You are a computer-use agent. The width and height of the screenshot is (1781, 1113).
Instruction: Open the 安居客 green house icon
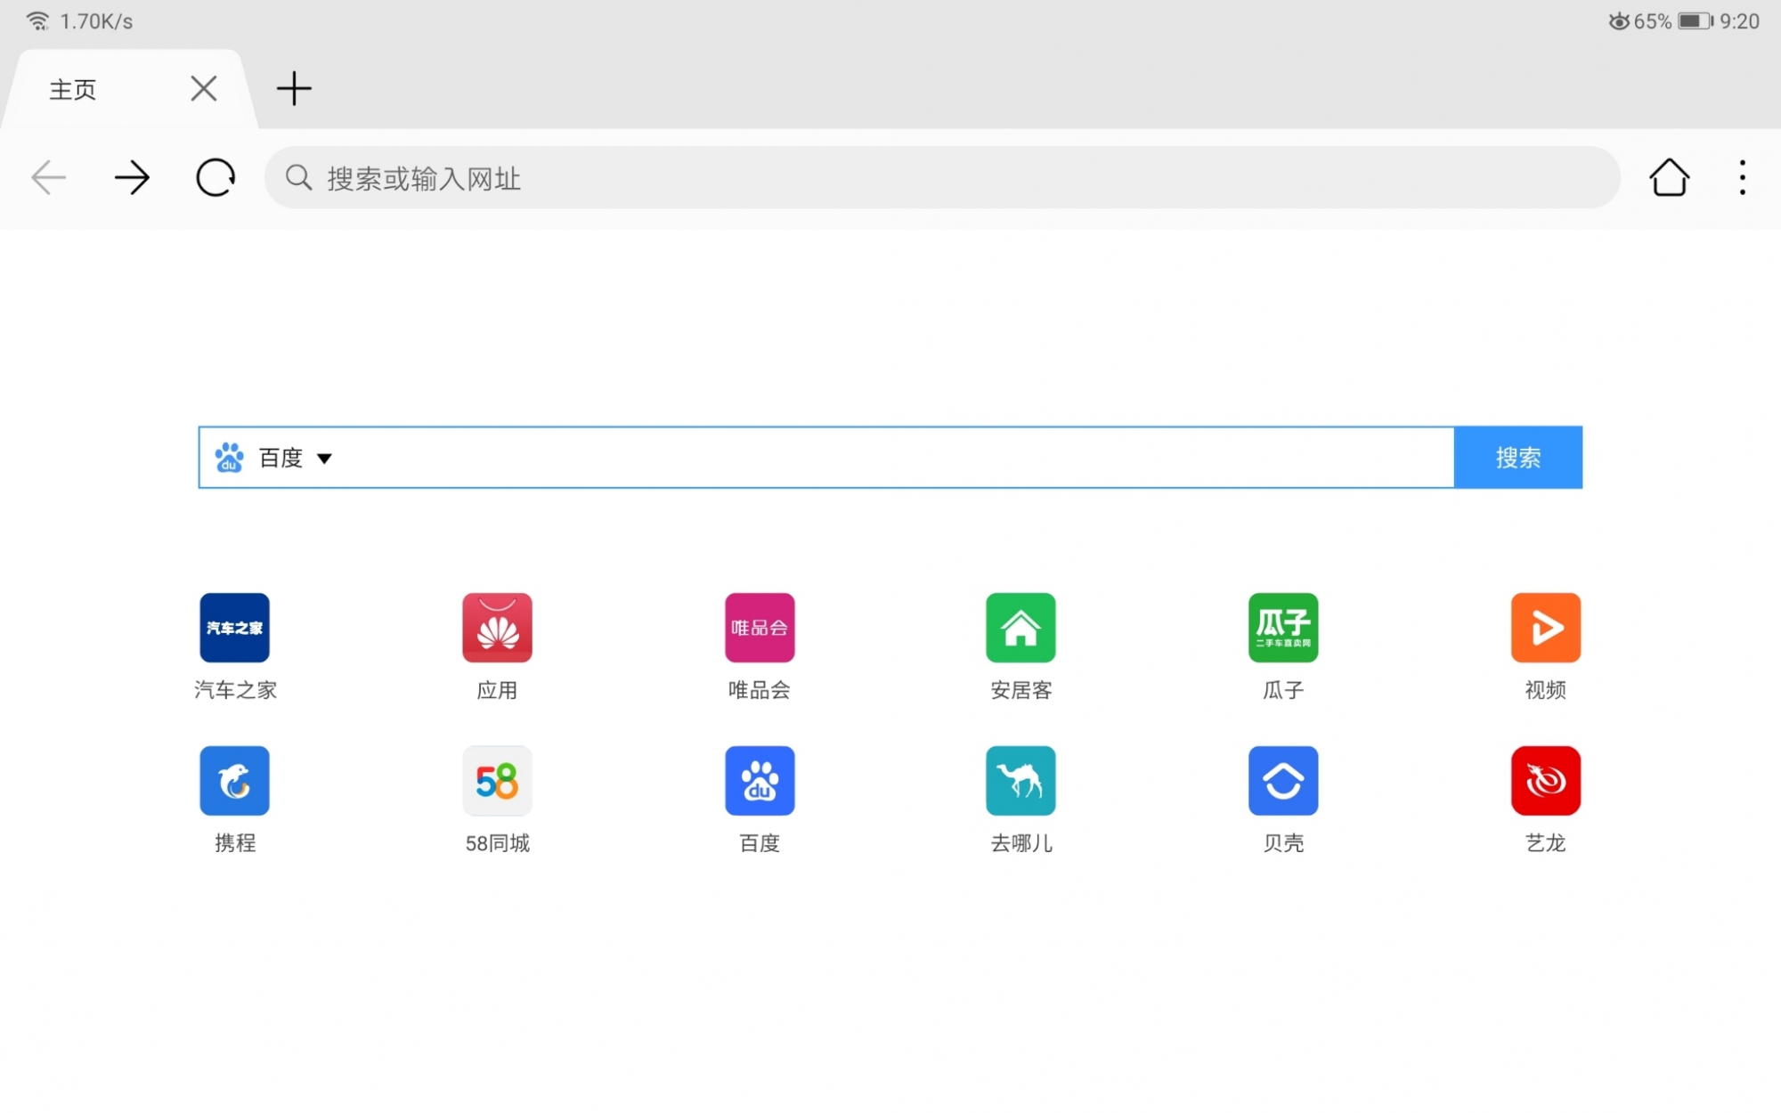(x=1021, y=628)
